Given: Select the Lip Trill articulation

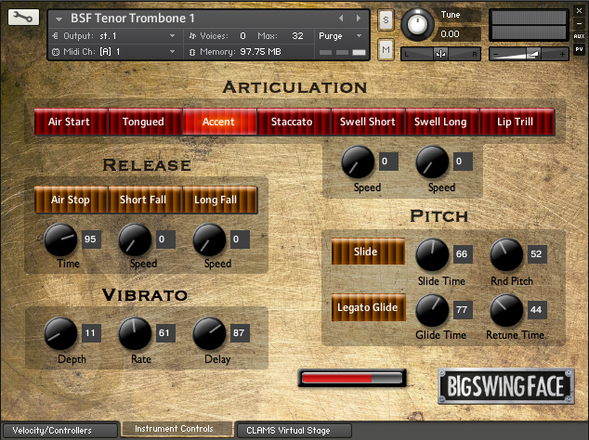Looking at the screenshot, I should coord(517,122).
